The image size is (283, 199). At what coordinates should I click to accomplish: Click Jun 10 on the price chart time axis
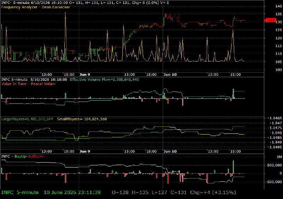[x=170, y=75]
